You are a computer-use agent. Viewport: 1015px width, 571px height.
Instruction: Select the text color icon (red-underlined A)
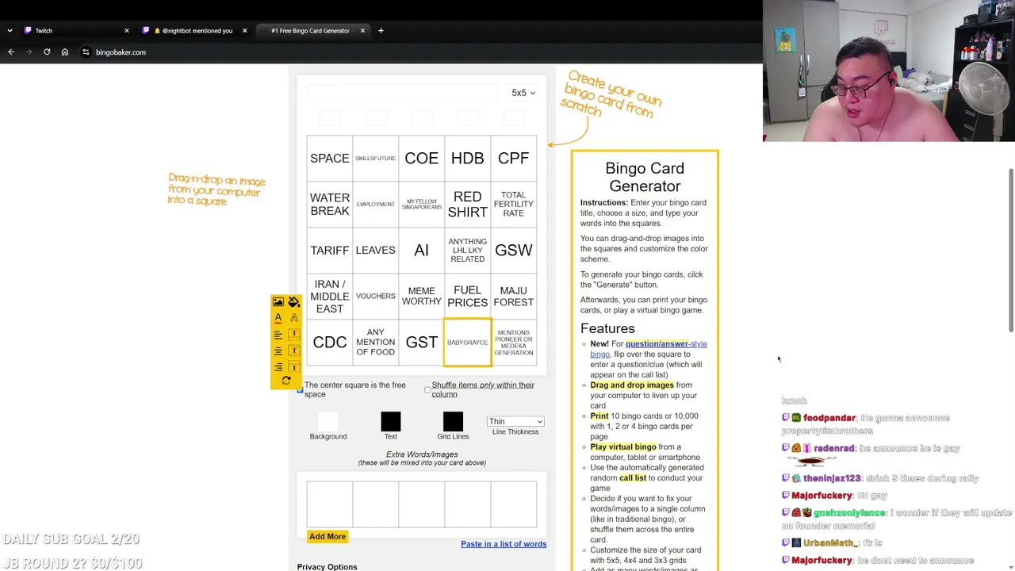coord(278,318)
